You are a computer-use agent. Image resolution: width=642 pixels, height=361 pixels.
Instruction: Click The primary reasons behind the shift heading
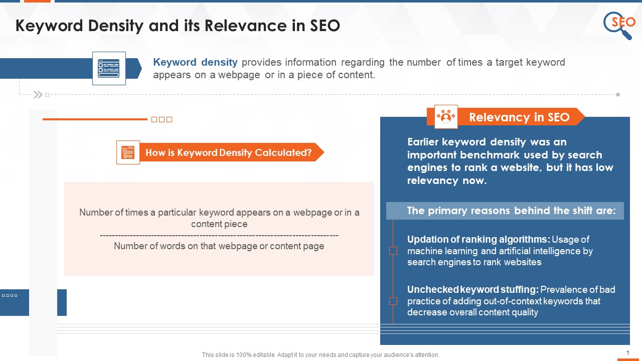coord(505,211)
